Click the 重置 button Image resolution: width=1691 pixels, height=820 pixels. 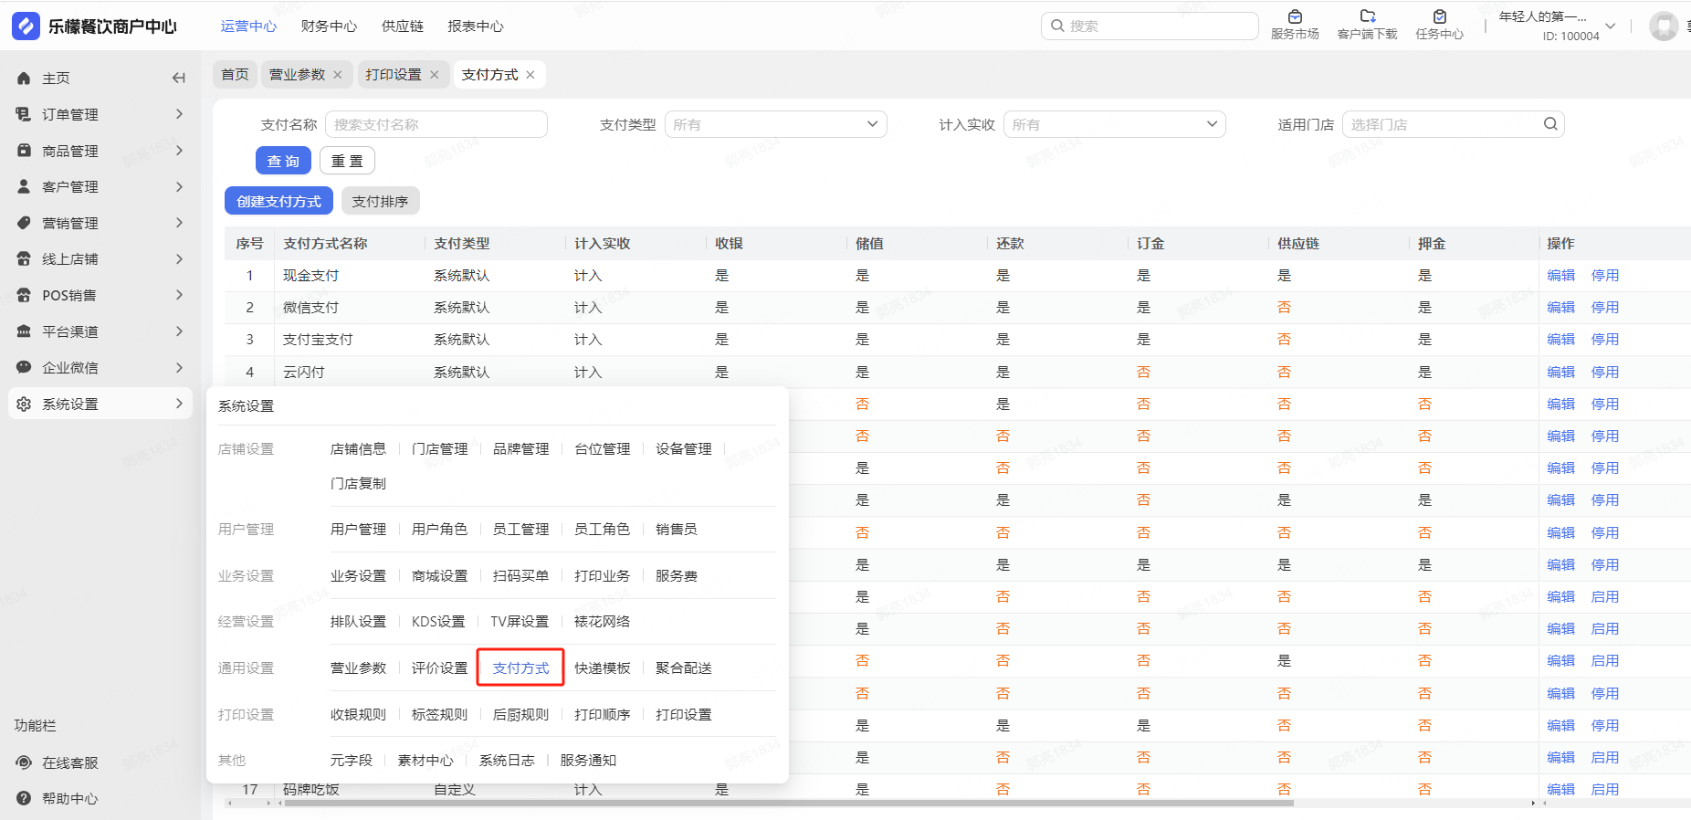point(347,161)
